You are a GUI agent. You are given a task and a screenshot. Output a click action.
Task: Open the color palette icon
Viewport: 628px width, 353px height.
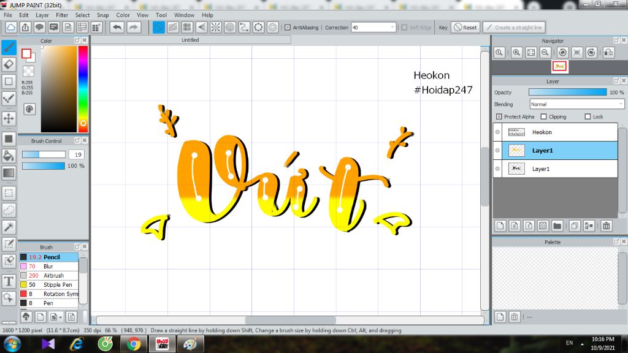pos(29,109)
